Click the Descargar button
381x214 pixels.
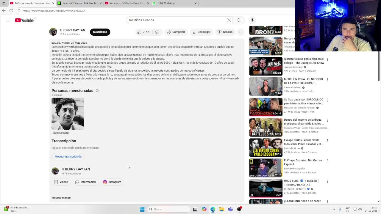pos(201,32)
